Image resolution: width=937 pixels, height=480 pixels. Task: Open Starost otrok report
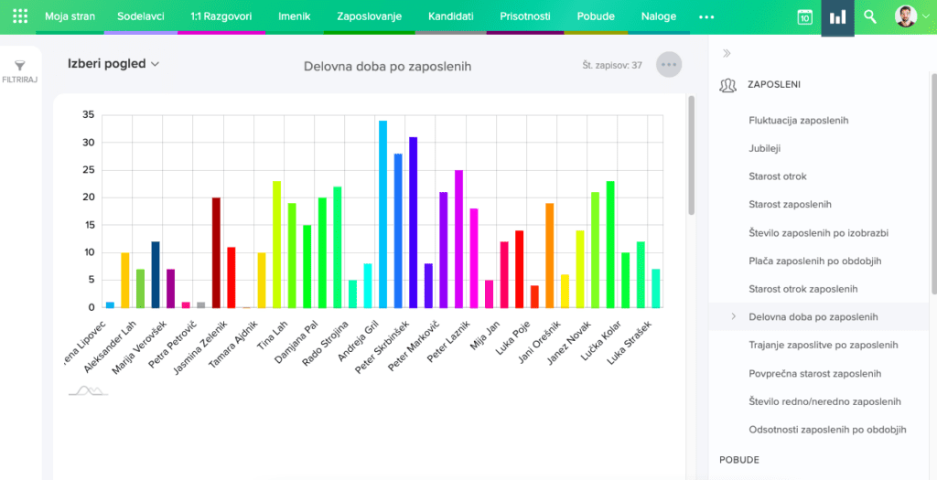tap(777, 176)
